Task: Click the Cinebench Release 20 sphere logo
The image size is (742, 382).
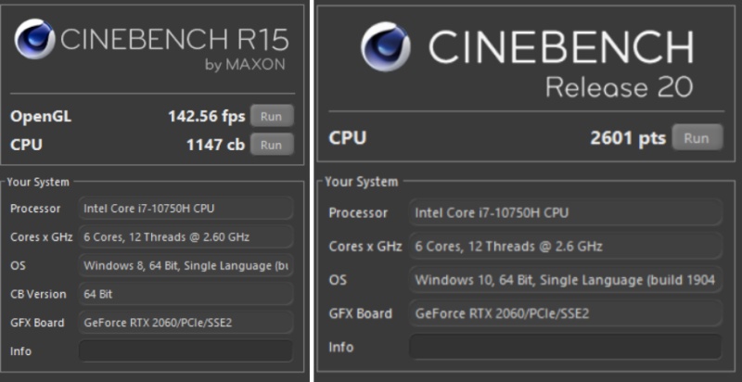Action: (385, 46)
